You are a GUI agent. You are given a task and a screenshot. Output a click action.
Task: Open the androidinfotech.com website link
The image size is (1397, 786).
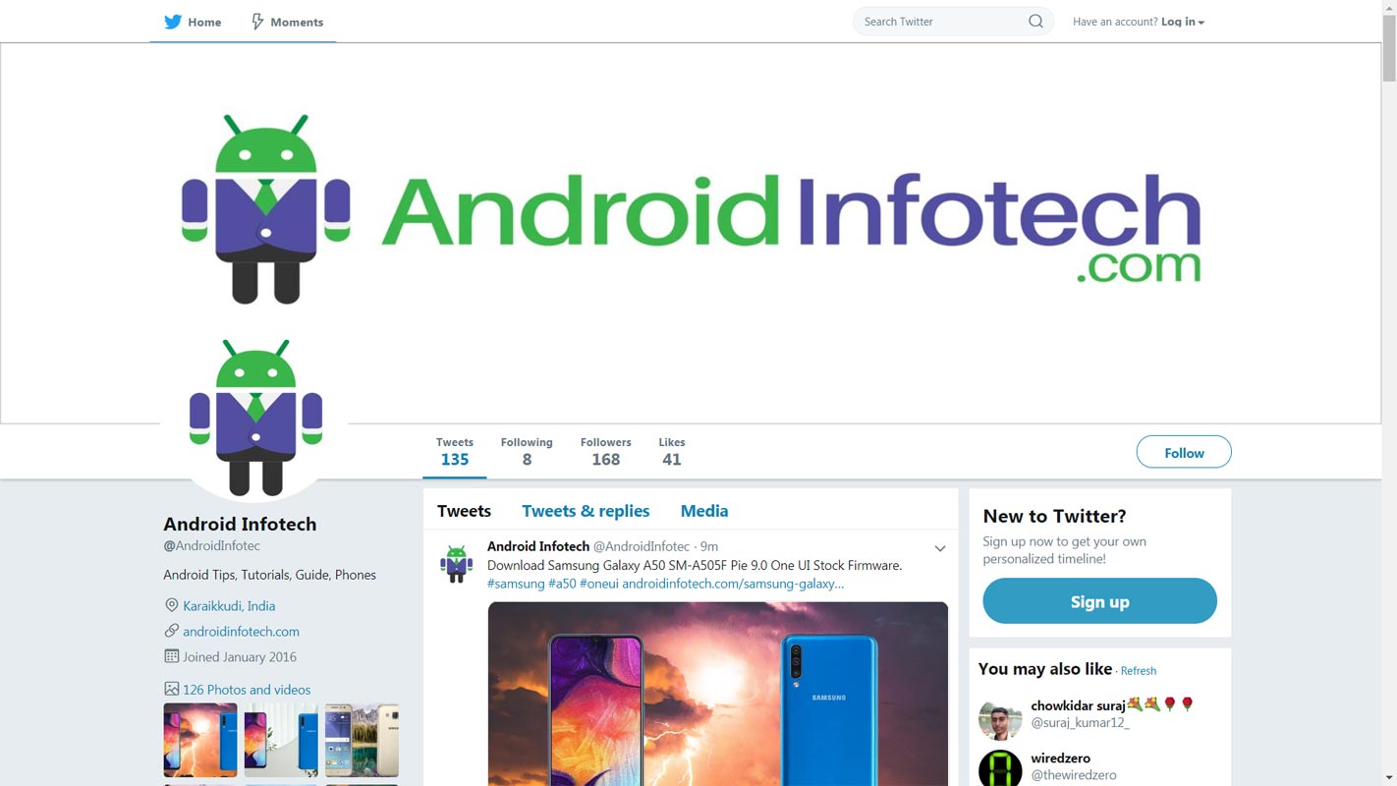(x=241, y=632)
